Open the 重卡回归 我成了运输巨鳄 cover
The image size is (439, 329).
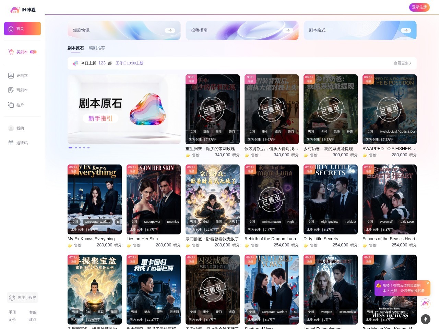tap(154, 290)
